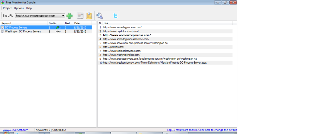315x137 pixels.
Task: Select the DC Process Servers keyword row
Action: click(46, 27)
